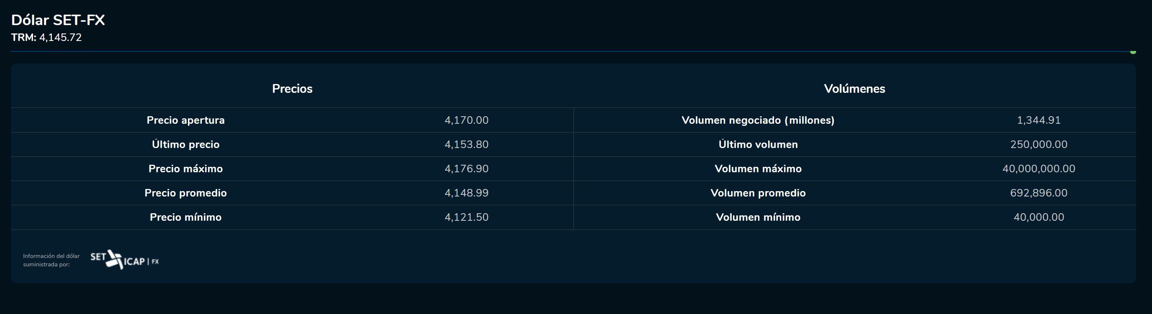The height and width of the screenshot is (314, 1152).
Task: Select the Precios column header
Action: click(292, 89)
